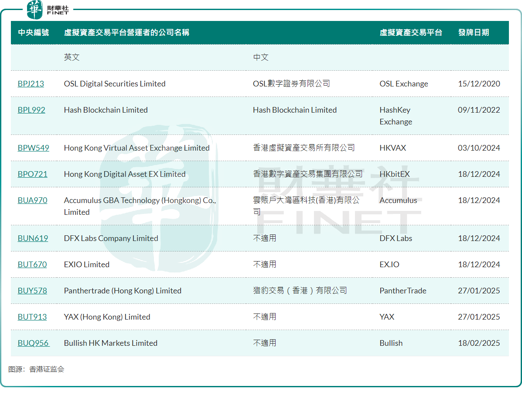Click platform name HKbitEX
The image size is (522, 396).
395,174
